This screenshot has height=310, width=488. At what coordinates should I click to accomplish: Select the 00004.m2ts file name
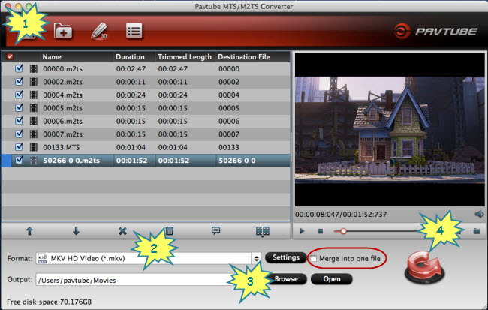coord(62,95)
